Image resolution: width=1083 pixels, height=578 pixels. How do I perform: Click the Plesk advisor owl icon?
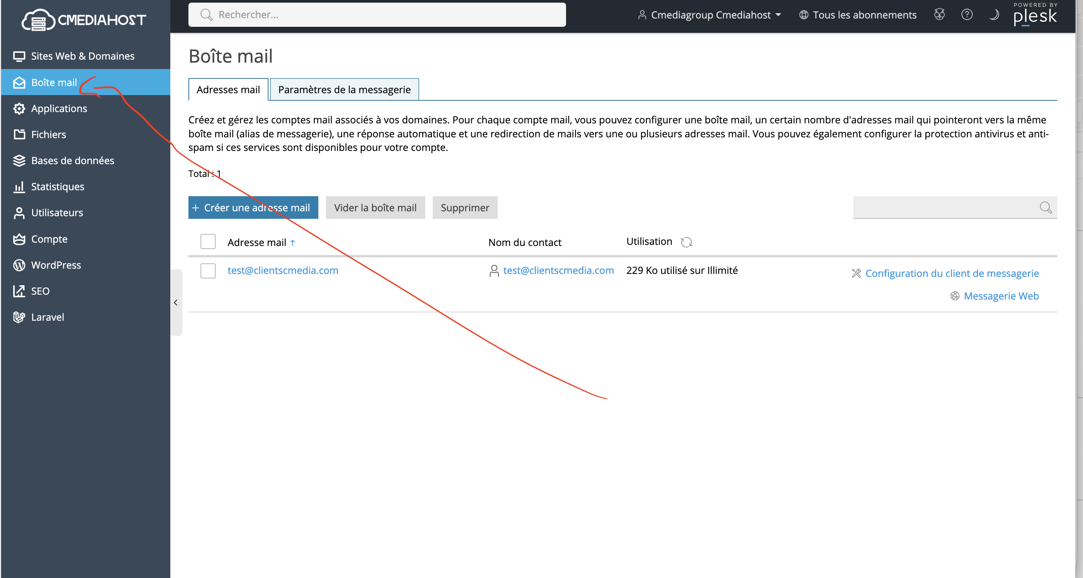pyautogui.click(x=939, y=15)
